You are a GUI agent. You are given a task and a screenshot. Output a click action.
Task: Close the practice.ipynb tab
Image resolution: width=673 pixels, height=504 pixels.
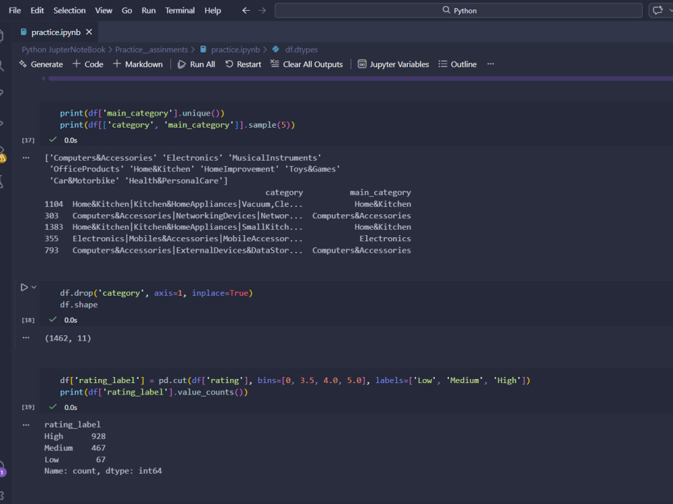tap(89, 32)
